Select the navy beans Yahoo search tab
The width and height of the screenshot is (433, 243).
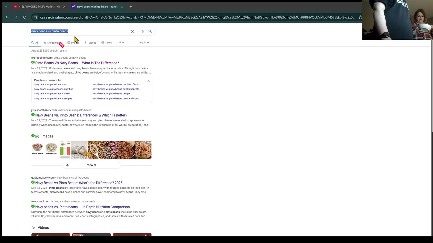pos(97,7)
